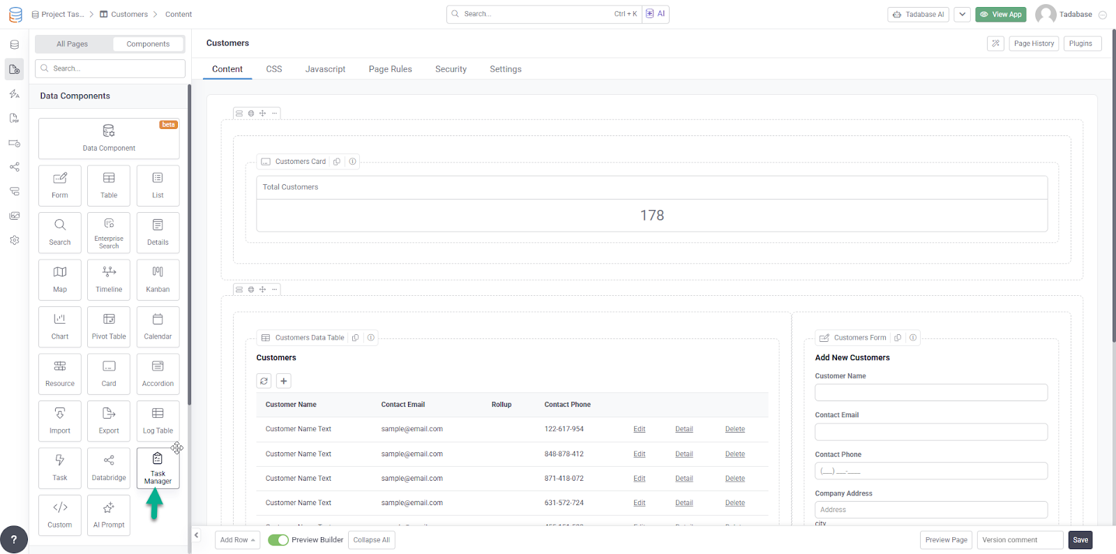Open Page History
The width and height of the screenshot is (1116, 554).
(1034, 43)
